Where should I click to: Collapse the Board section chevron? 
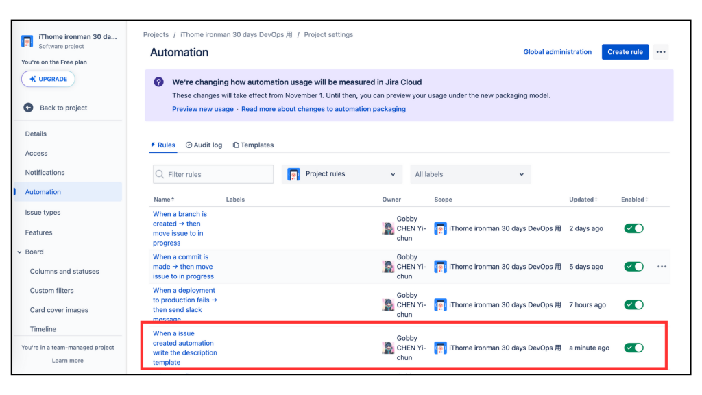pyautogui.click(x=19, y=252)
